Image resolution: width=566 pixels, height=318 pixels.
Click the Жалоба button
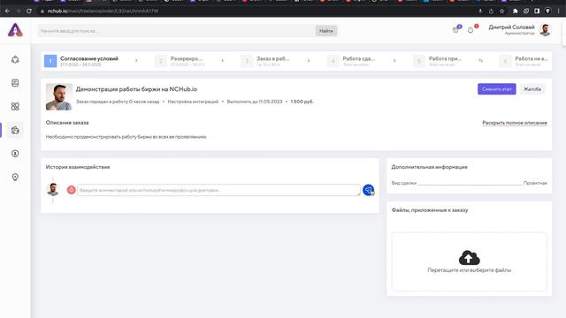(x=532, y=89)
